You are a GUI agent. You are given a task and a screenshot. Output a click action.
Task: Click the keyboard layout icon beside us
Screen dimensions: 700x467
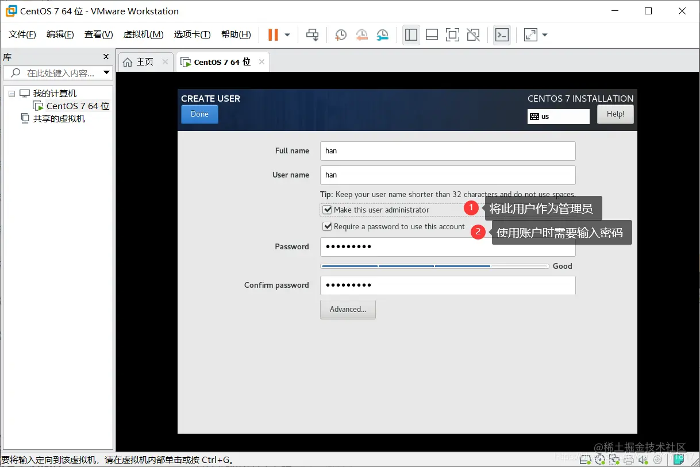coord(534,117)
